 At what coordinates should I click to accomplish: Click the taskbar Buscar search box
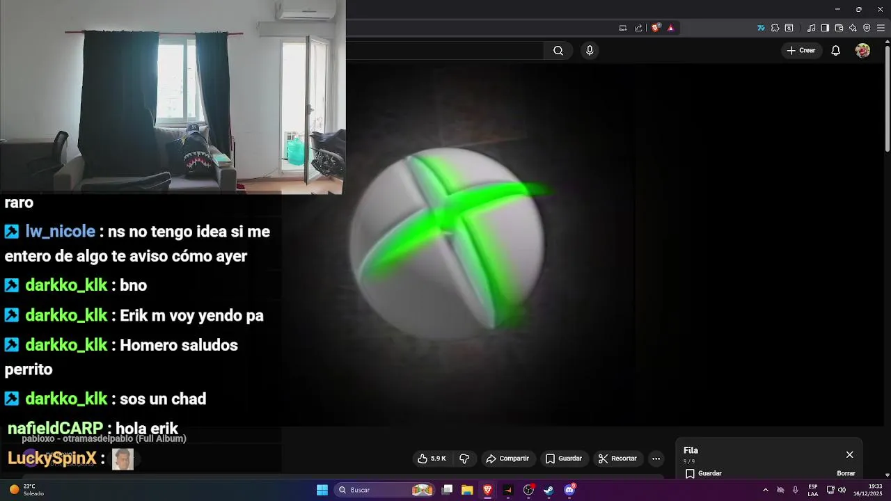[x=384, y=490]
